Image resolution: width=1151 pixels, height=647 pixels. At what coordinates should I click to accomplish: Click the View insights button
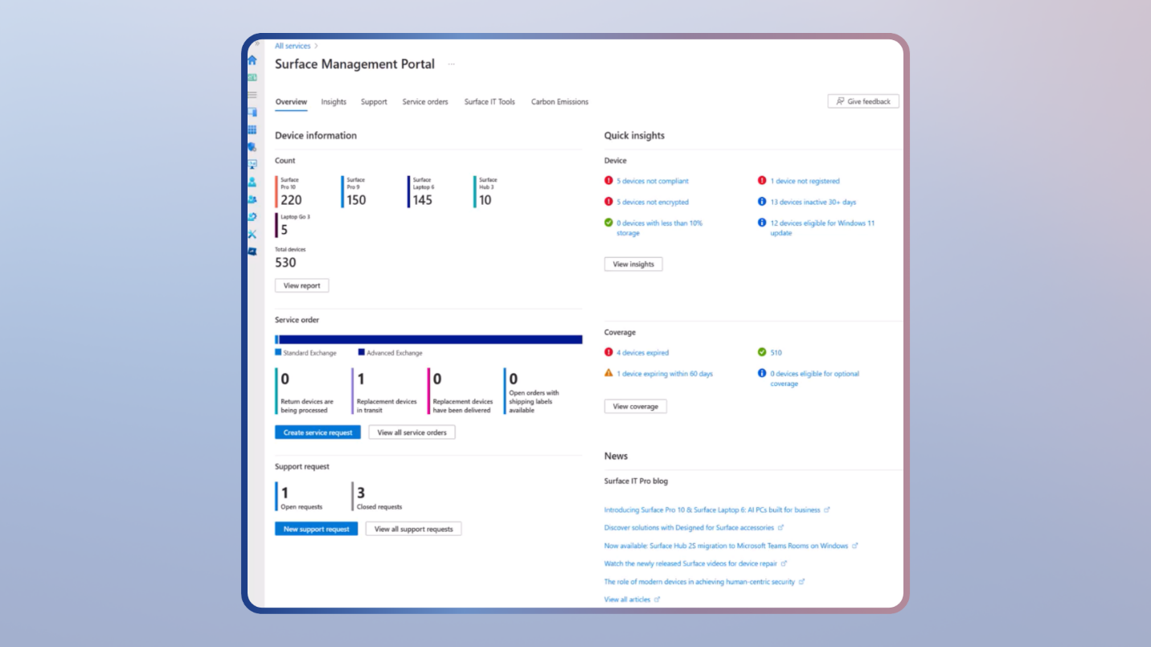(x=633, y=264)
